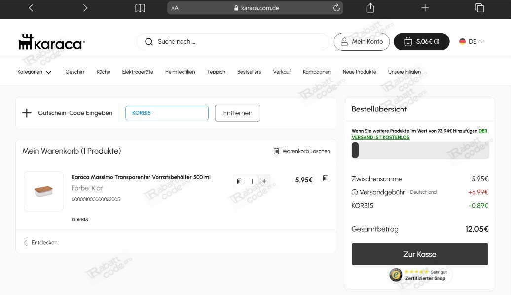
Task: Open the Geschirr menu item
Action: point(75,72)
